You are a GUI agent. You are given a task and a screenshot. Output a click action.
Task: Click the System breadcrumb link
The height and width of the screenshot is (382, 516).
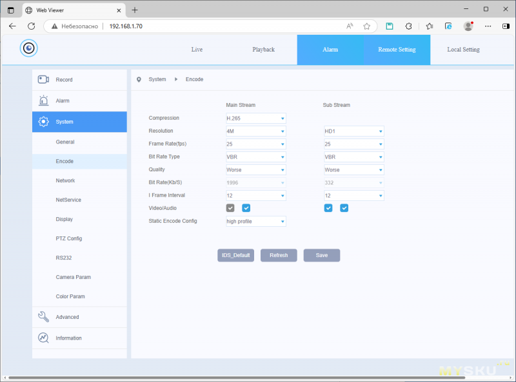(157, 79)
